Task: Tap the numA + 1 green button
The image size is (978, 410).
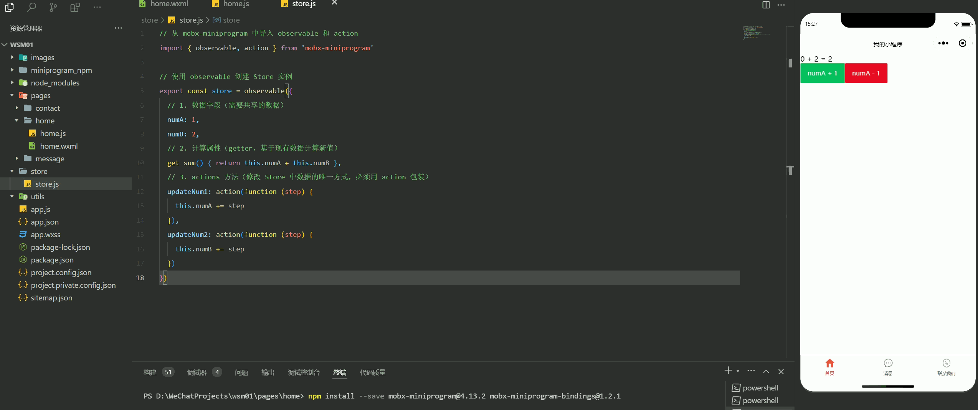Action: click(822, 73)
